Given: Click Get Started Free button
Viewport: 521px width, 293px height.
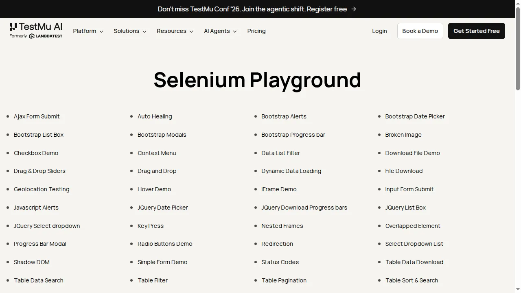Looking at the screenshot, I should pyautogui.click(x=477, y=31).
